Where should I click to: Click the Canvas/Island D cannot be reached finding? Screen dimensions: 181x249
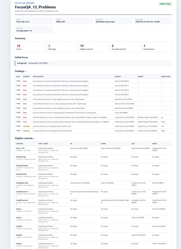coord(93,95)
